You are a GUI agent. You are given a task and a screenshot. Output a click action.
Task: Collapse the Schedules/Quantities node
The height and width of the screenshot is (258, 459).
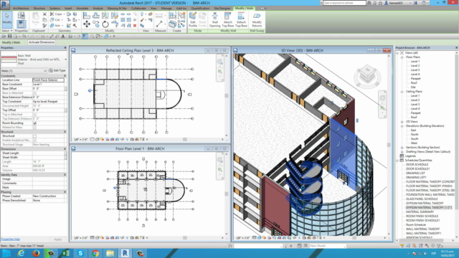[x=398, y=161]
